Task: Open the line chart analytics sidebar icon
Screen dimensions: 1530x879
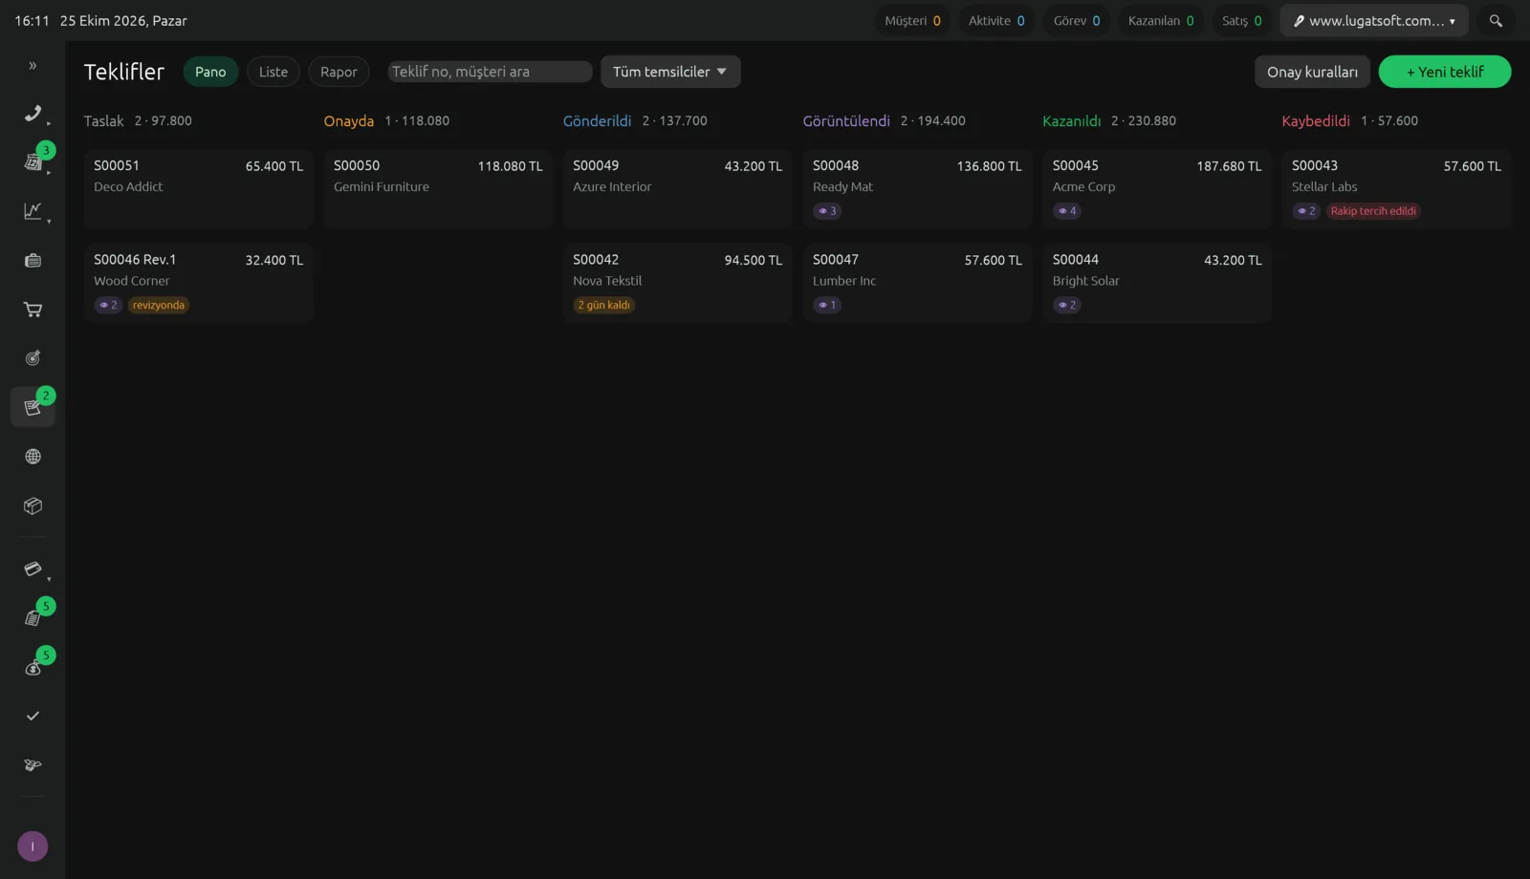Action: (x=33, y=211)
